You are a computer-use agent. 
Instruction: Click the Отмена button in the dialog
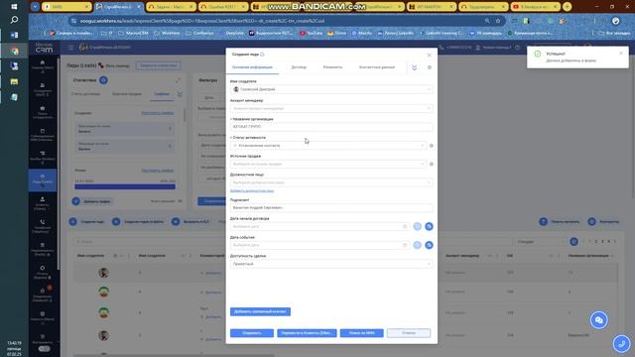point(409,333)
